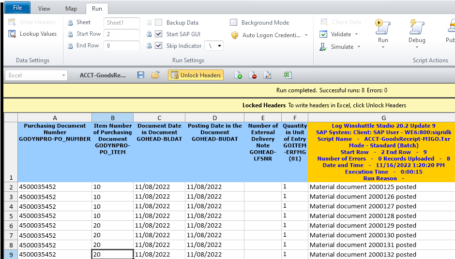Open the File menu
Screen dimensions: 455x259
coord(17,8)
